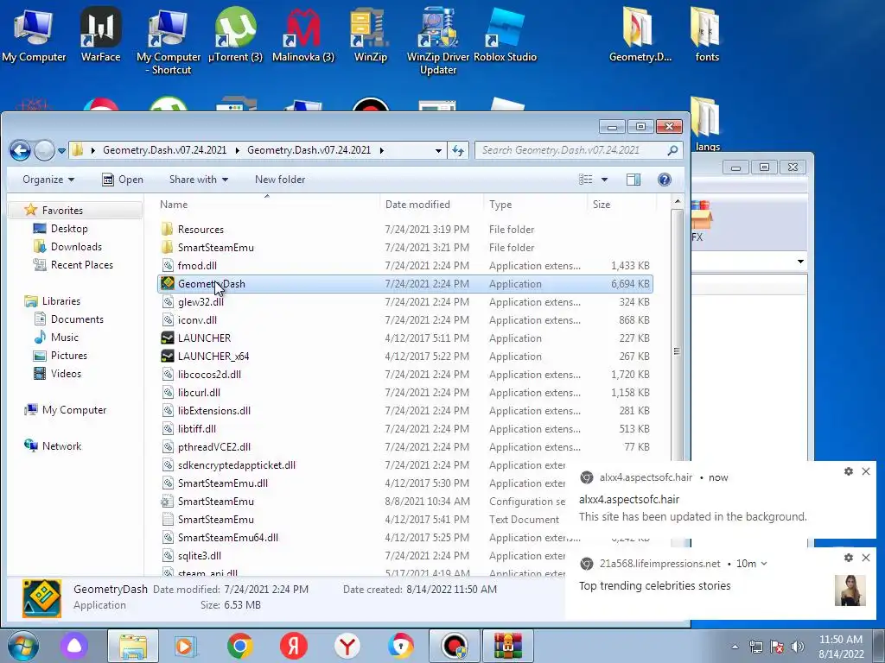885x663 pixels.
Task: Open WinRAR taskbar icon
Action: tap(508, 646)
